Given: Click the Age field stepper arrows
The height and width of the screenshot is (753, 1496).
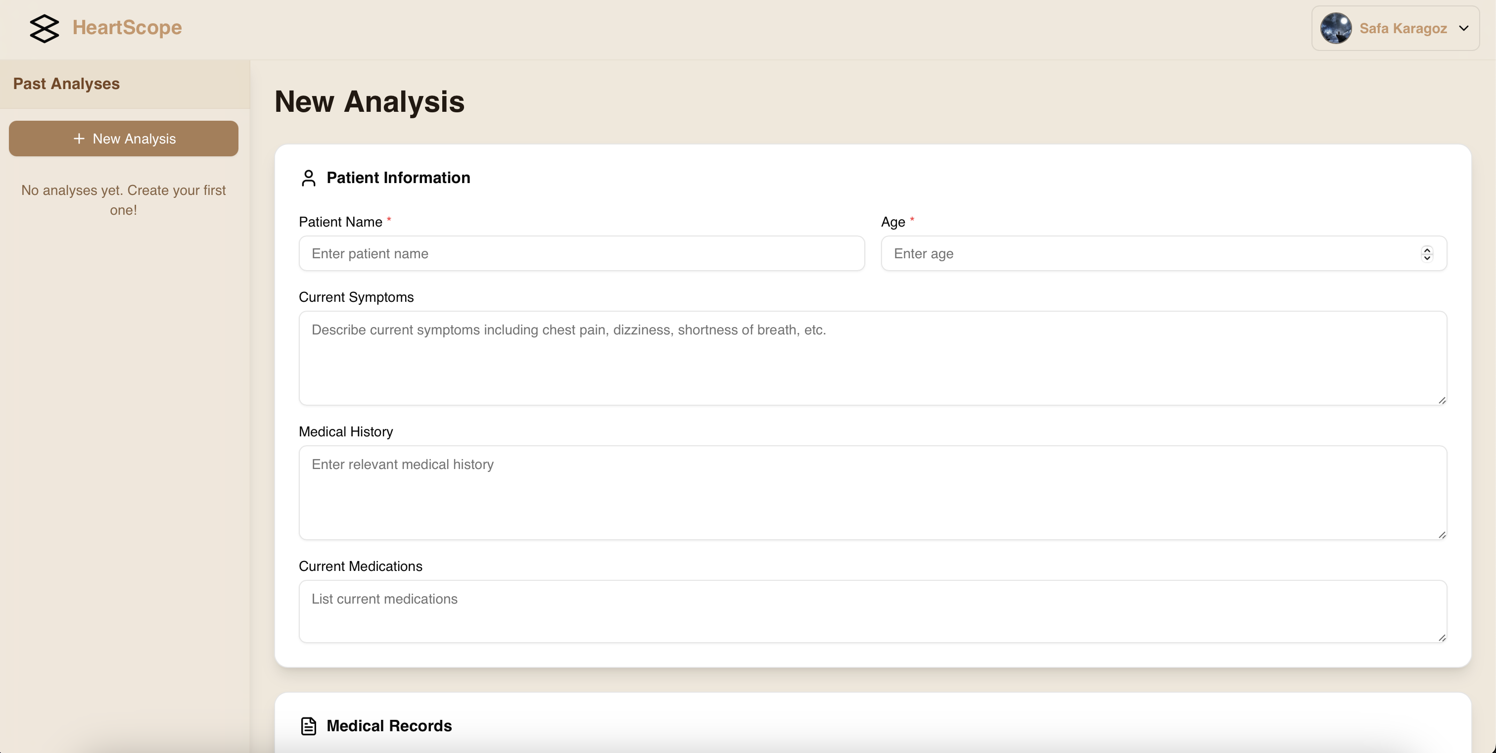Looking at the screenshot, I should point(1427,254).
